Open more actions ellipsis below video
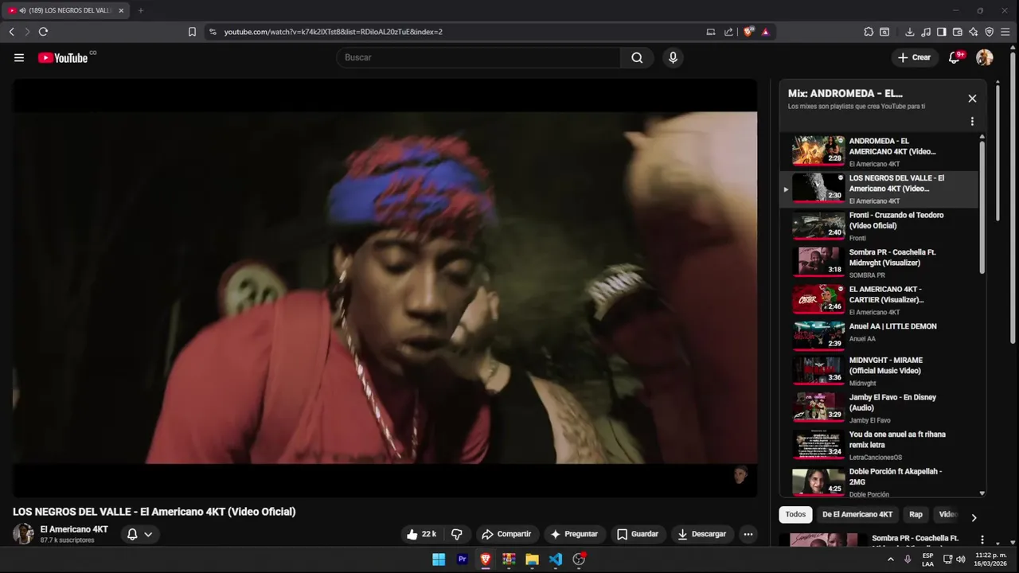This screenshot has width=1019, height=573. click(x=748, y=534)
